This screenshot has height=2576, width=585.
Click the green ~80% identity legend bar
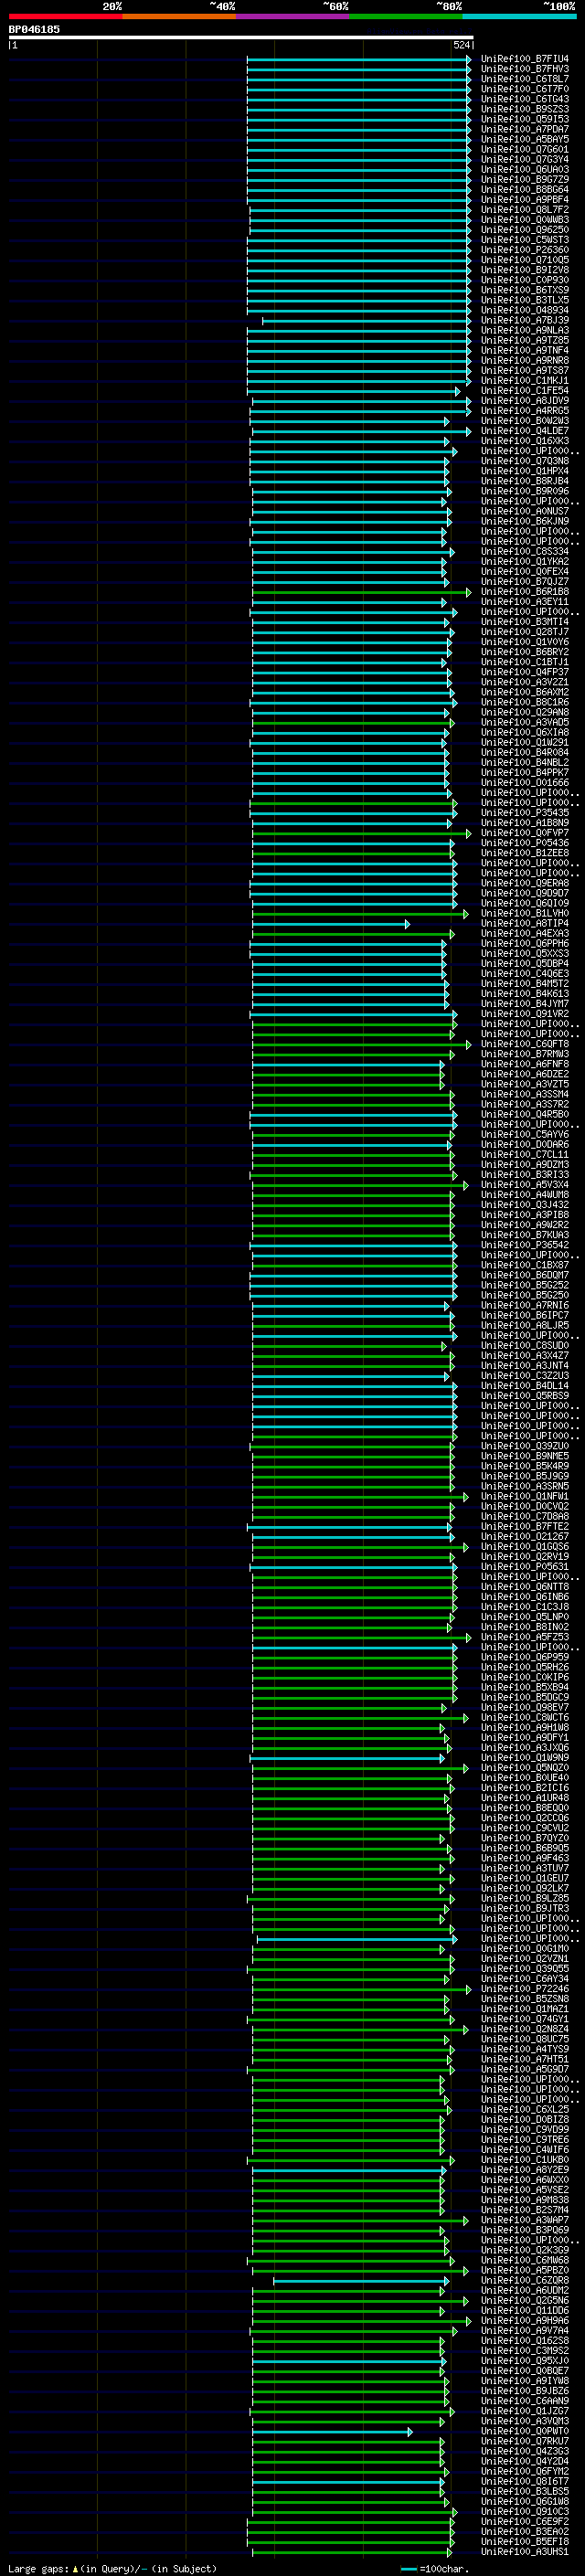pos(406,16)
